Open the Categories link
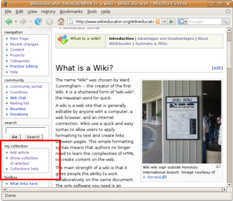This screenshot has width=233, height=201. pos(20,61)
